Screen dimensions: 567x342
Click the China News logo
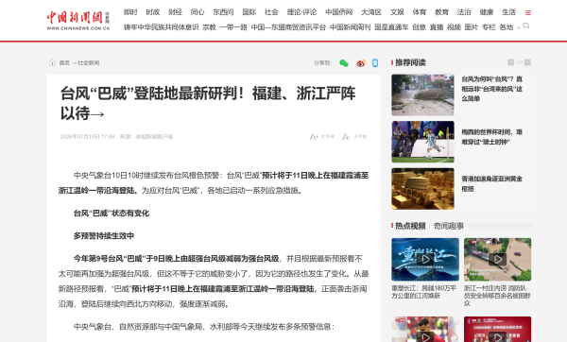coord(78,20)
